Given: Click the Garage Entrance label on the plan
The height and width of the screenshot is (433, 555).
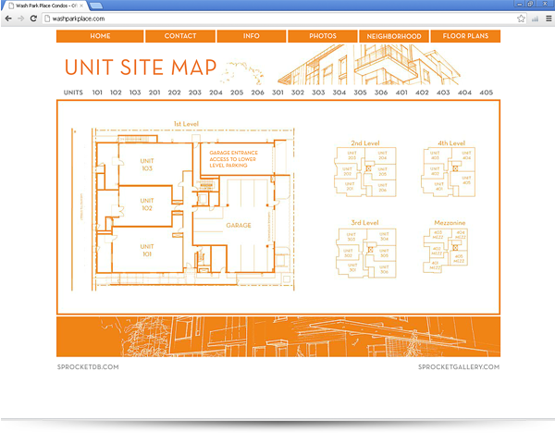Looking at the screenshot, I should (233, 159).
